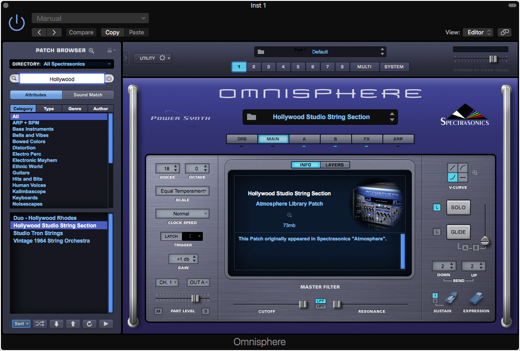
Task: Click the Compare button
Action: tap(81, 32)
